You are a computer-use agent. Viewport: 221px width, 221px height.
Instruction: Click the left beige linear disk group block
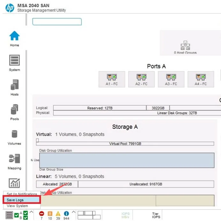click(98, 201)
